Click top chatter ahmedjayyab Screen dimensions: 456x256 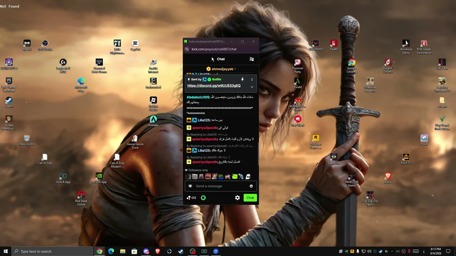tap(222, 69)
